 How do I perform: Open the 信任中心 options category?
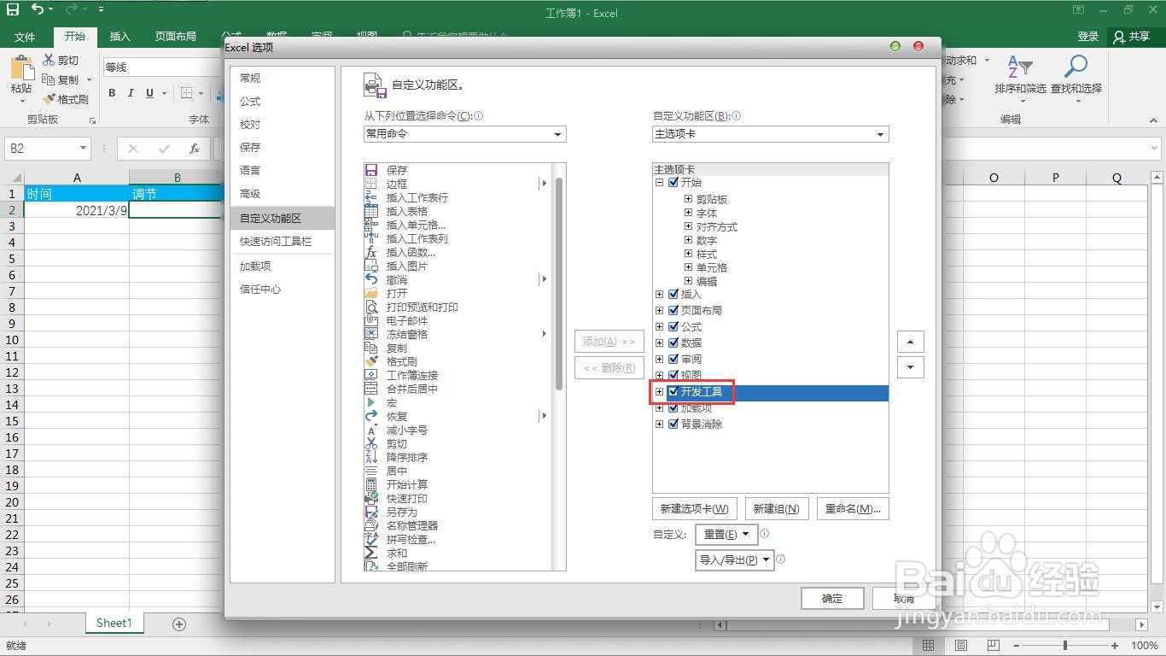click(282, 289)
